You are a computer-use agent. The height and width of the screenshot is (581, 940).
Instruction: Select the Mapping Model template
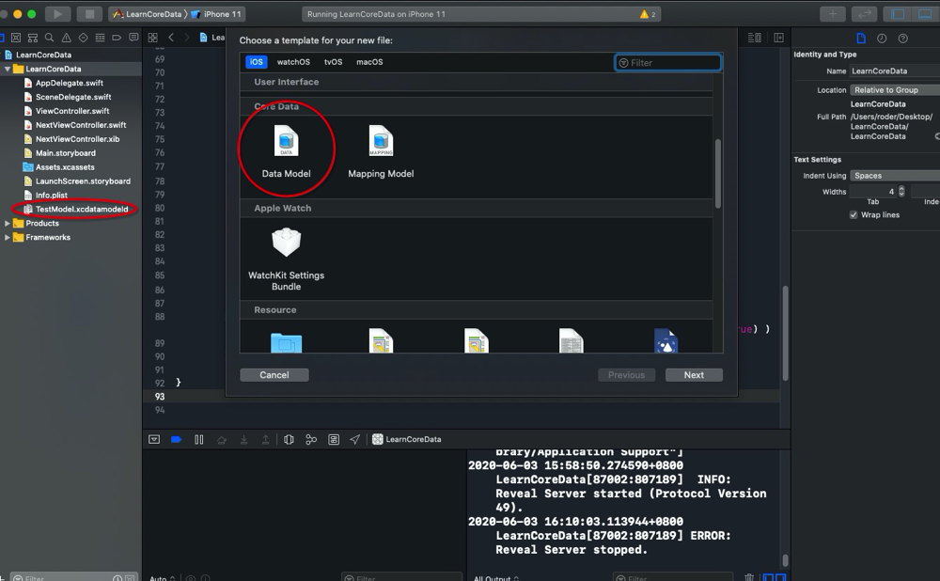click(381, 151)
